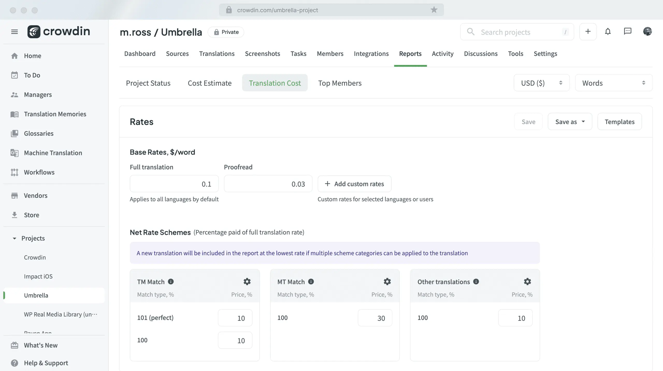The width and height of the screenshot is (663, 371).
Task: Click the Glossaries sidebar icon
Action: [14, 134]
